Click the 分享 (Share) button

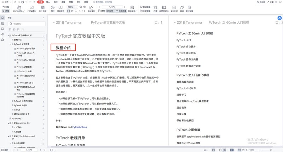(x=270, y=2)
